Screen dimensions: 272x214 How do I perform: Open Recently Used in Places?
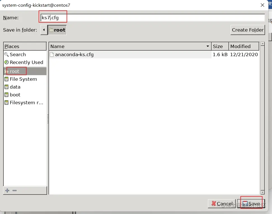(25, 62)
